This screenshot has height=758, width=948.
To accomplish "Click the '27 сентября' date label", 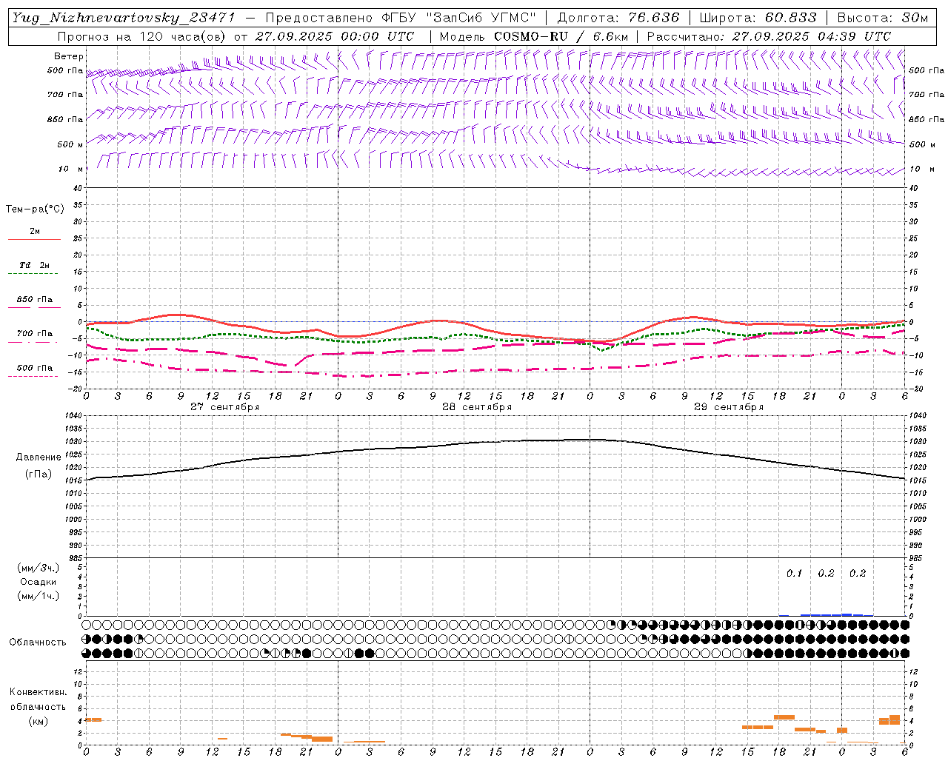I will tap(224, 407).
